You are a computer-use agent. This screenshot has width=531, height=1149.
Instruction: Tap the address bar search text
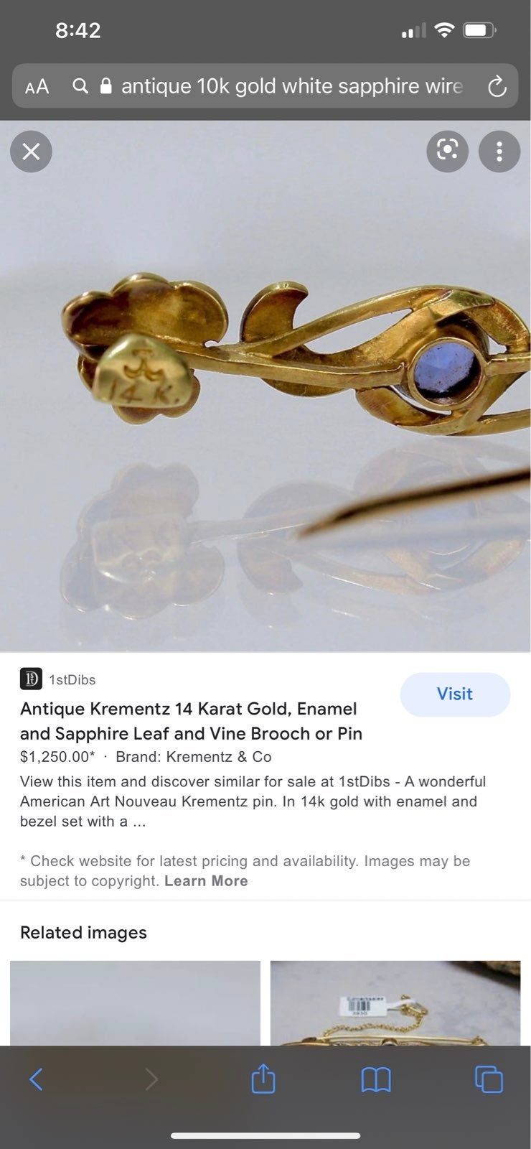coord(292,86)
